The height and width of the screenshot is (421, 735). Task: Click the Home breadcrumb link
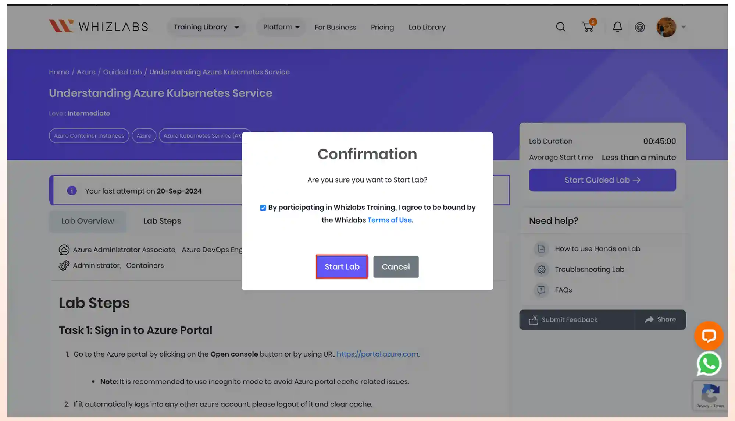point(59,72)
